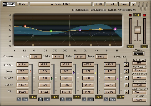Bypass band 5 with its Byp button
The width and height of the screenshot is (151, 106).
pyautogui.click(x=113, y=99)
